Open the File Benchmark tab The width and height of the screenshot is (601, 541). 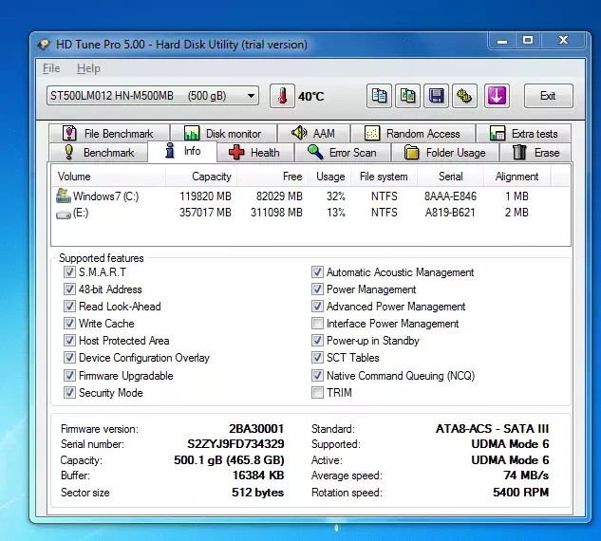tap(109, 133)
